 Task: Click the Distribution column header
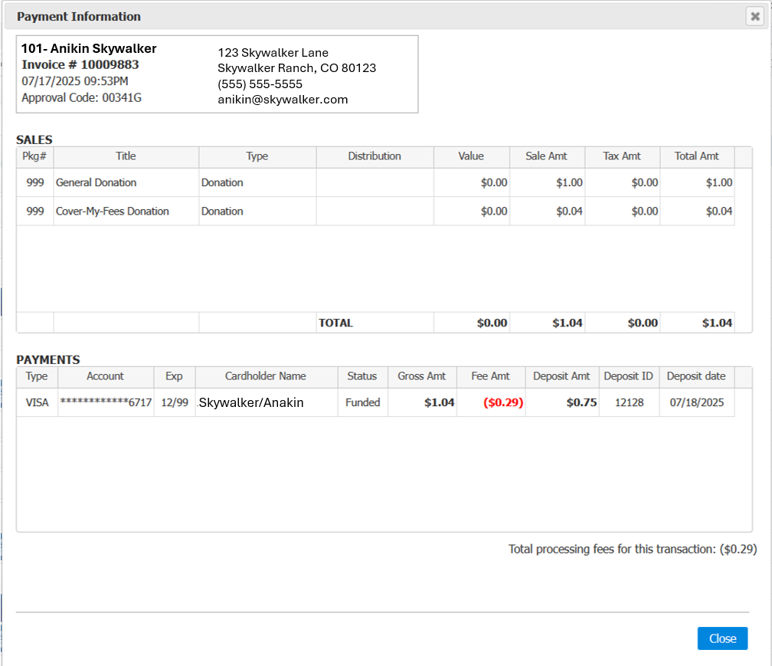tap(375, 156)
